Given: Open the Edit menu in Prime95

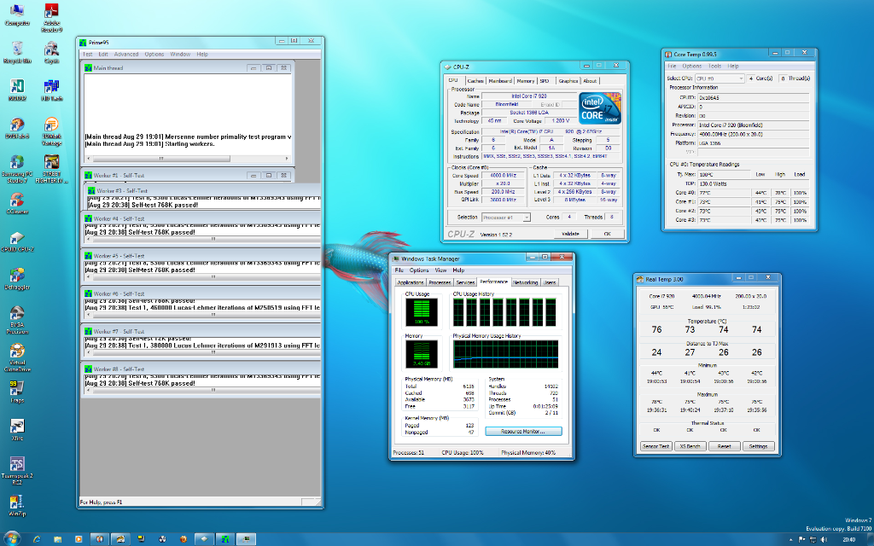Looking at the screenshot, I should [103, 54].
